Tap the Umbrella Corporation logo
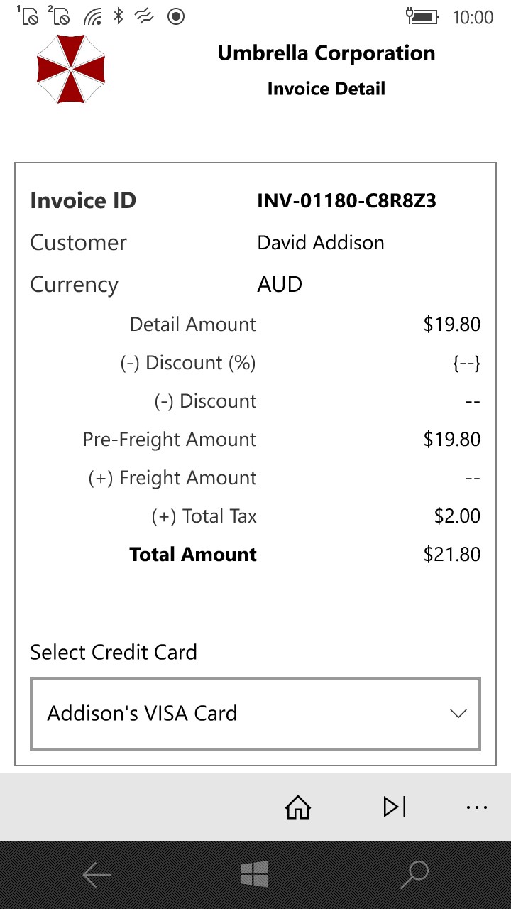This screenshot has height=909, width=511. [71, 69]
